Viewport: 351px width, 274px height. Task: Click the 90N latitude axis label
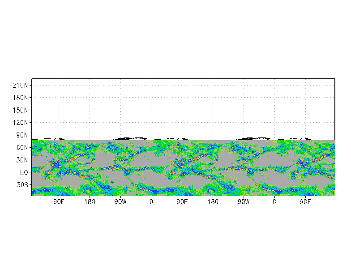tap(21, 135)
